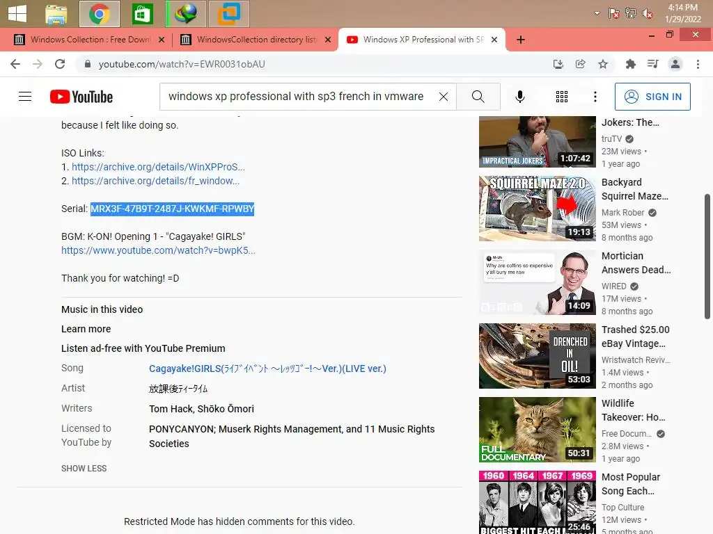Go back to the previous page
713x534 pixels.
[x=15, y=64]
